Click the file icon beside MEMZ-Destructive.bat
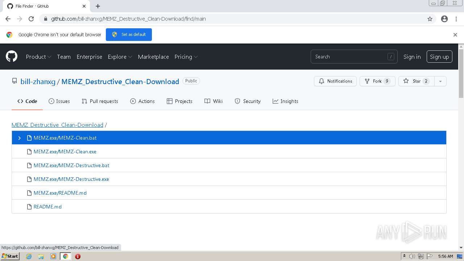The height and width of the screenshot is (261, 464). (x=29, y=165)
